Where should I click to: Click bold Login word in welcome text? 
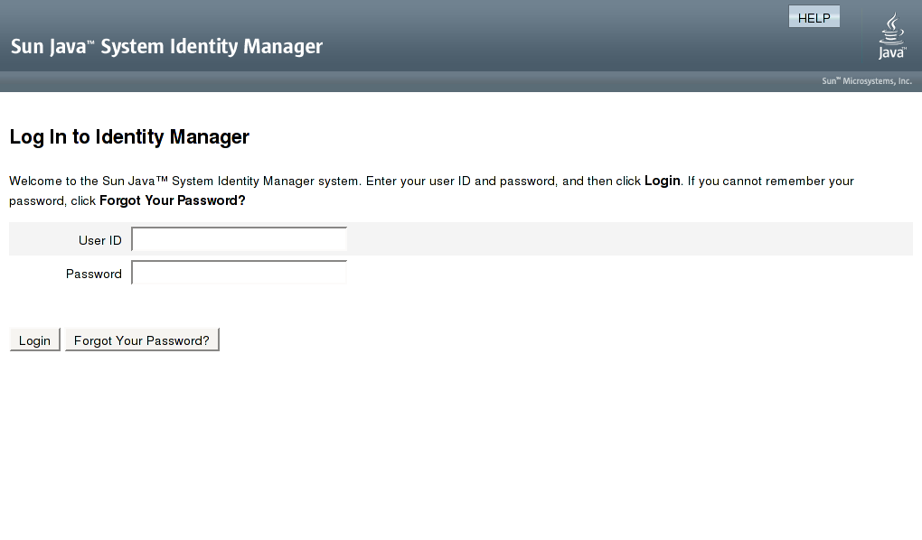pos(662,181)
